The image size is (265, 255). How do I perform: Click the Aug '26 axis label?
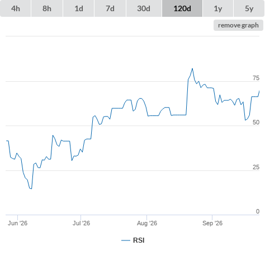tap(147, 223)
